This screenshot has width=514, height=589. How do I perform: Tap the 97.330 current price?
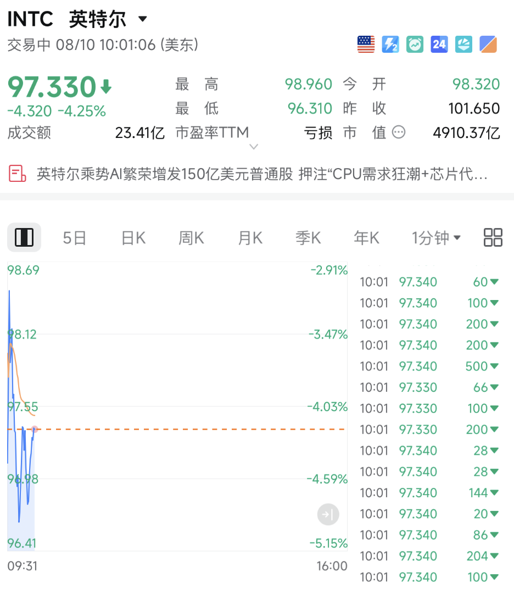[52, 87]
